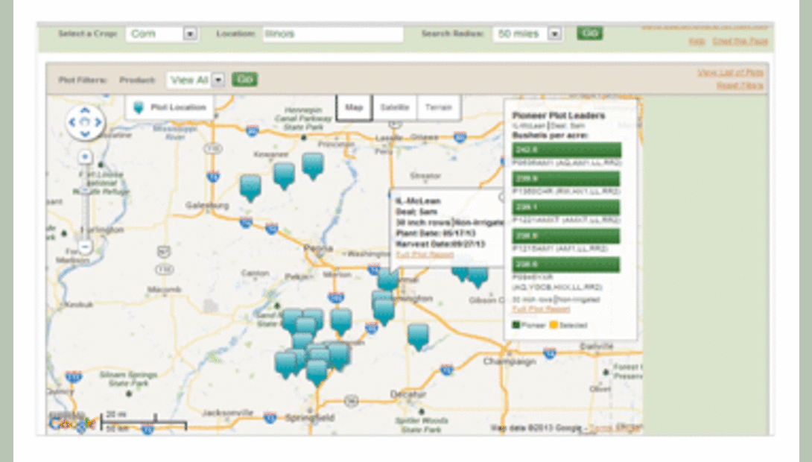
Task: Pan the map down with the arrow control
Action: [85, 134]
